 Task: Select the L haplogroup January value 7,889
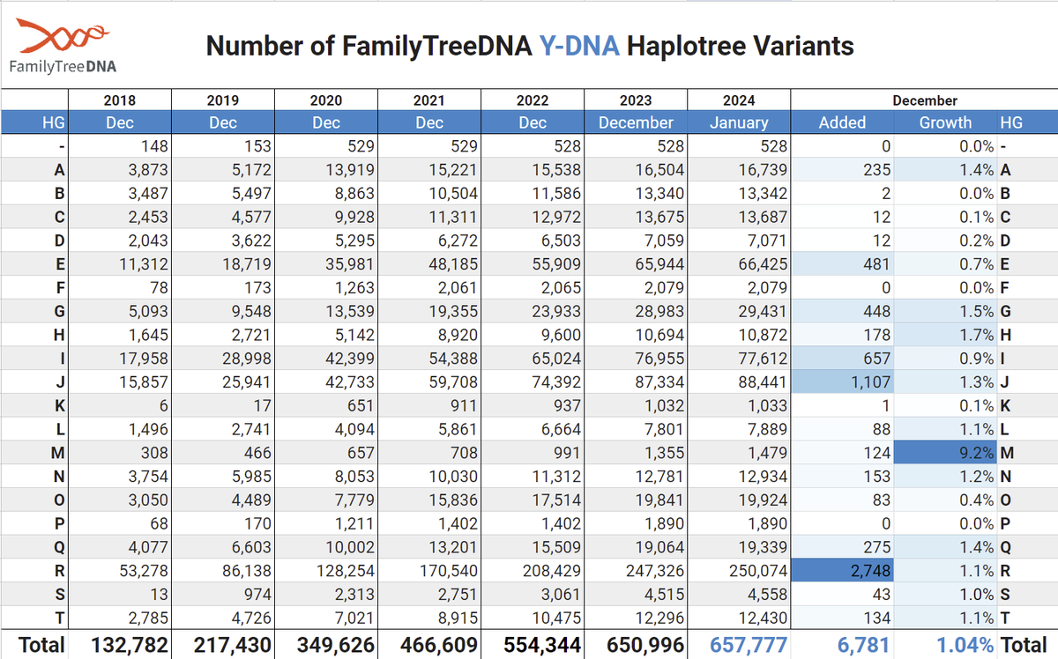click(x=739, y=429)
